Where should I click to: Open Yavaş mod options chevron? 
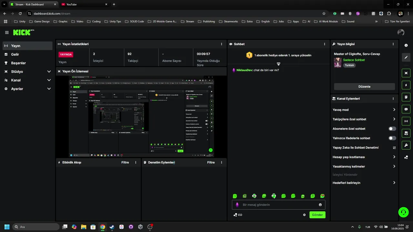(394, 110)
